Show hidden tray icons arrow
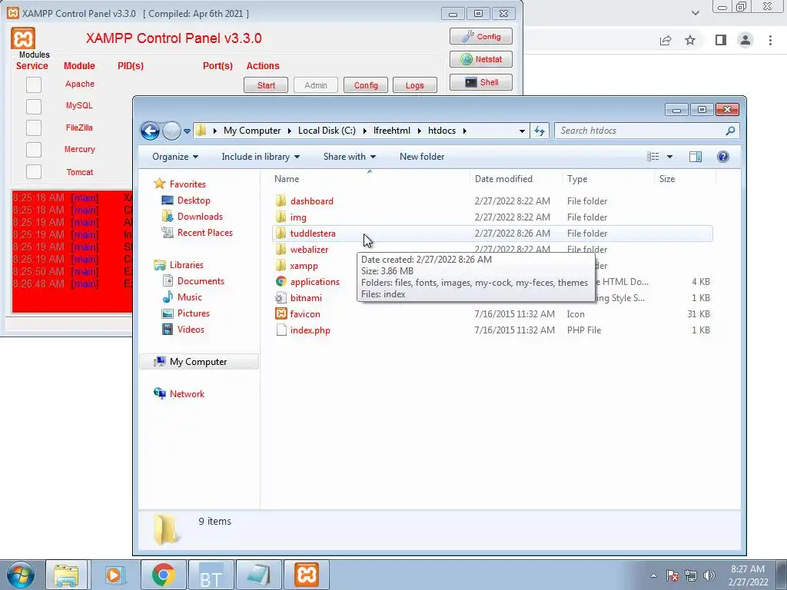Screen dimensions: 787x590 (x=653, y=575)
